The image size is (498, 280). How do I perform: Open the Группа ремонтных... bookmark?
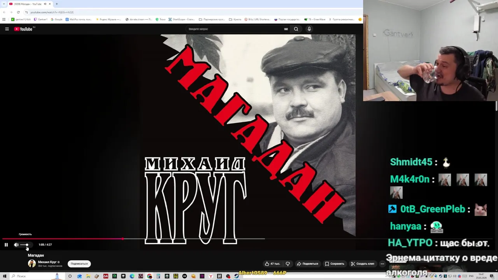point(342,19)
